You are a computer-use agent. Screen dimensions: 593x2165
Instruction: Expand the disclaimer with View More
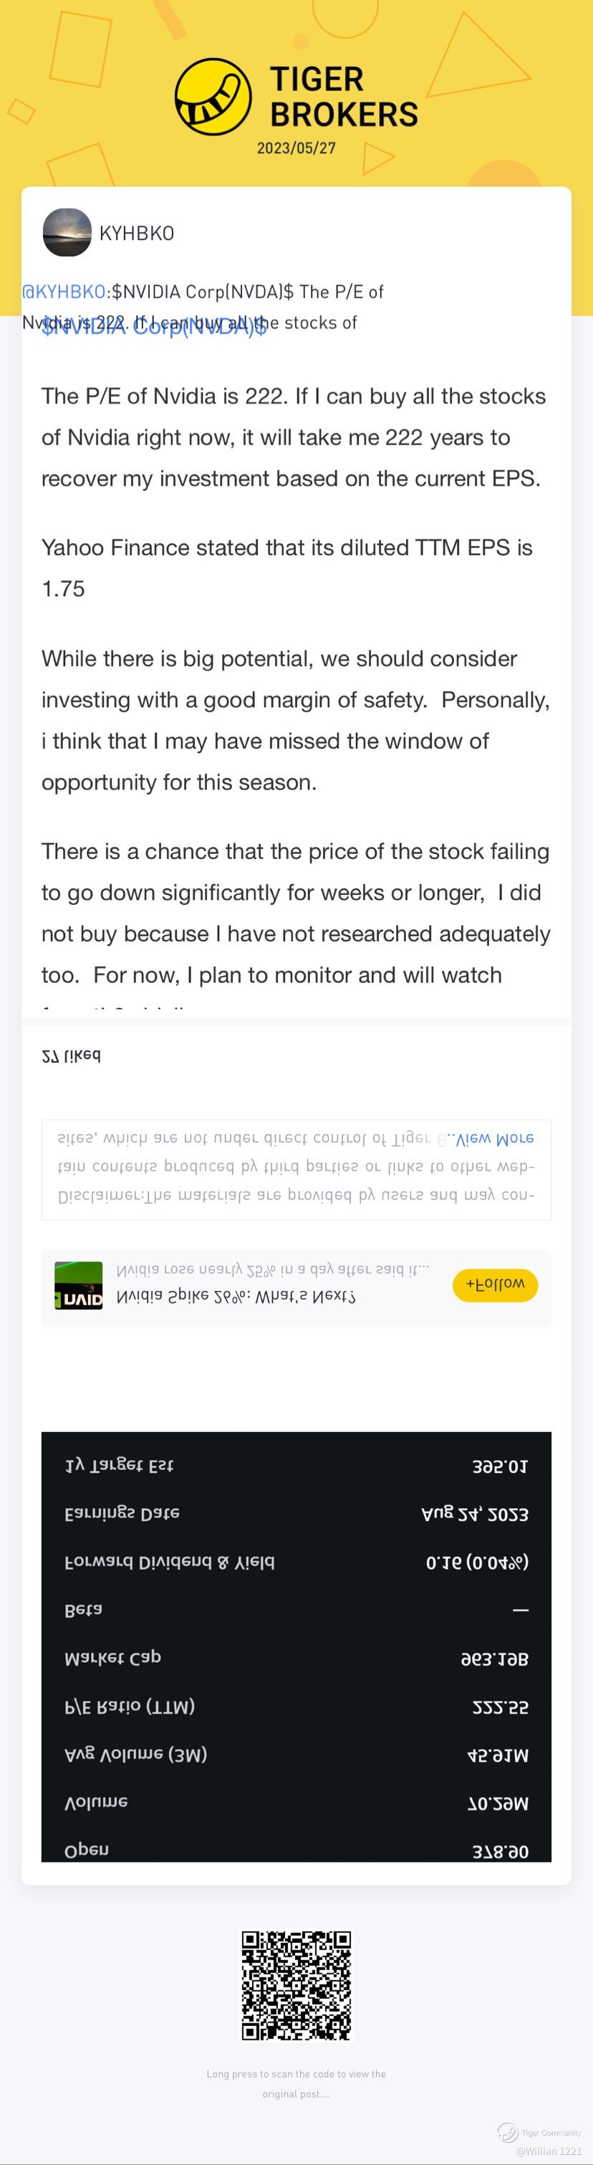coord(494,1138)
